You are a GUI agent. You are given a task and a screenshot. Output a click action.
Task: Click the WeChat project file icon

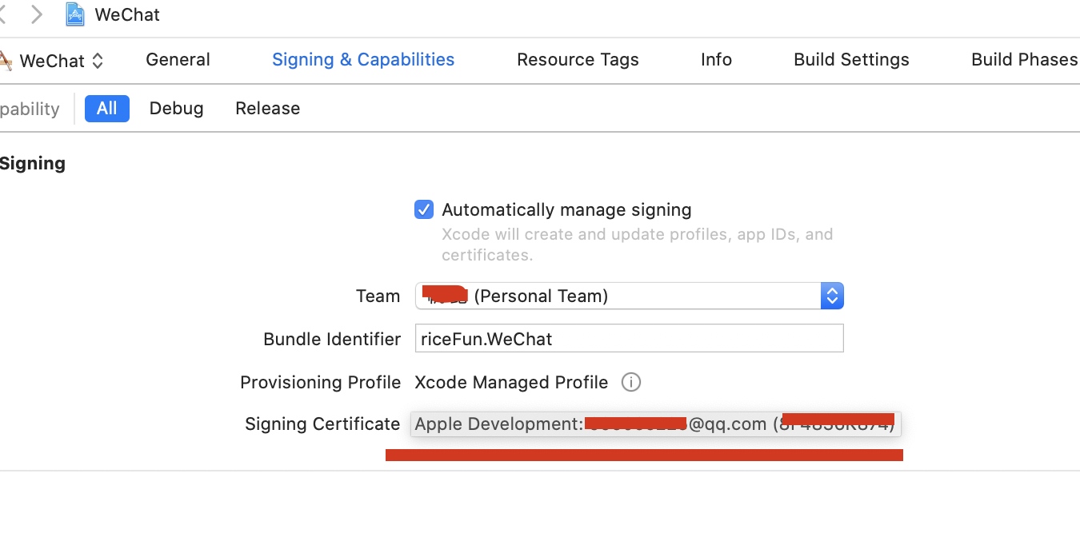pyautogui.click(x=75, y=14)
